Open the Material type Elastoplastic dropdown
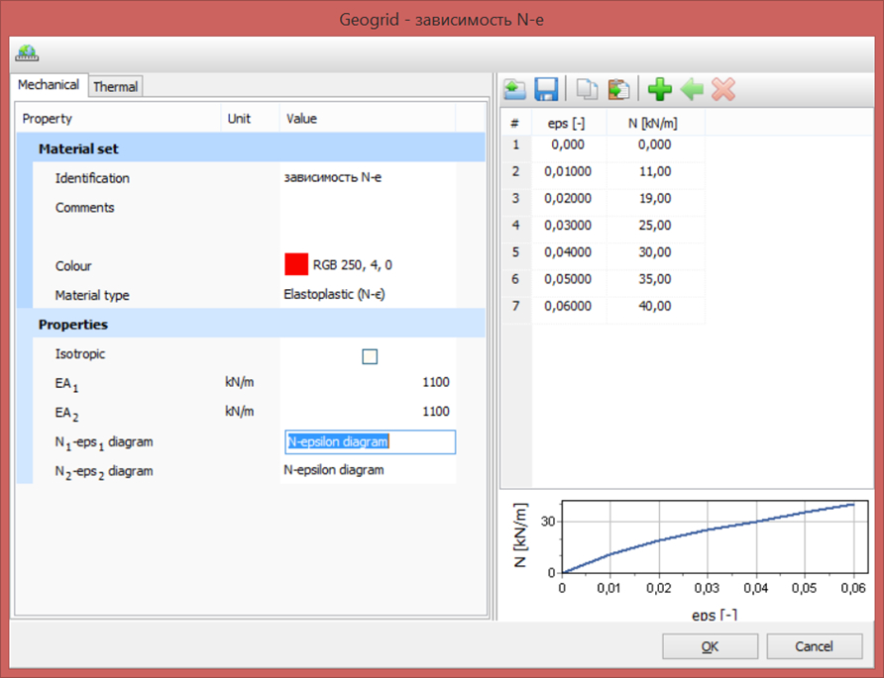The height and width of the screenshot is (678, 884). [367, 295]
